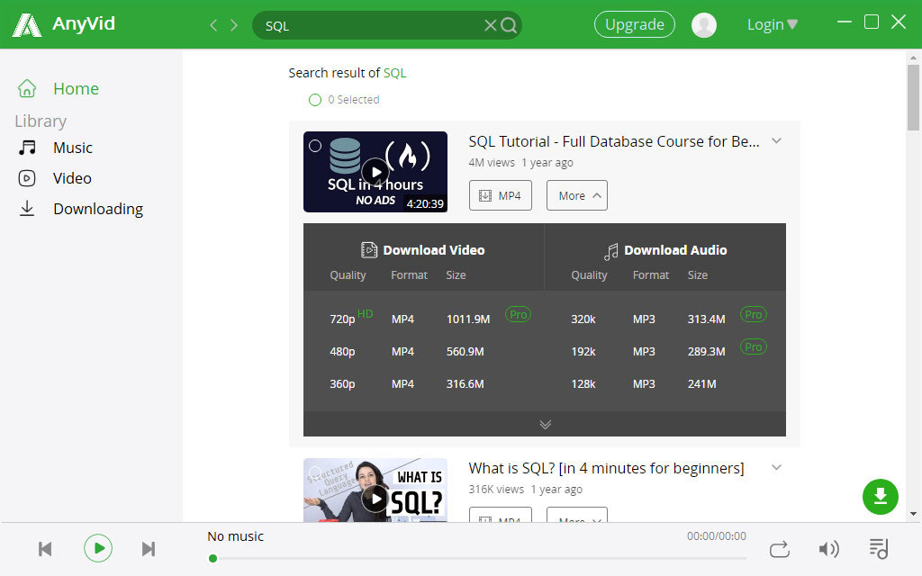Play the What is SQL thumbnail

point(375,499)
